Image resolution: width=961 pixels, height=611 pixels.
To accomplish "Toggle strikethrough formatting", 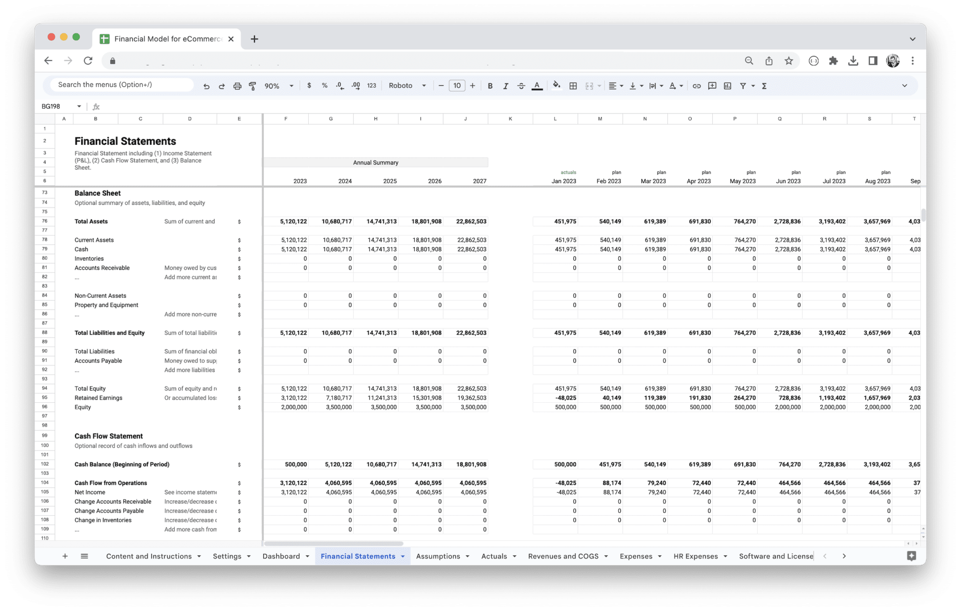I will click(x=521, y=86).
